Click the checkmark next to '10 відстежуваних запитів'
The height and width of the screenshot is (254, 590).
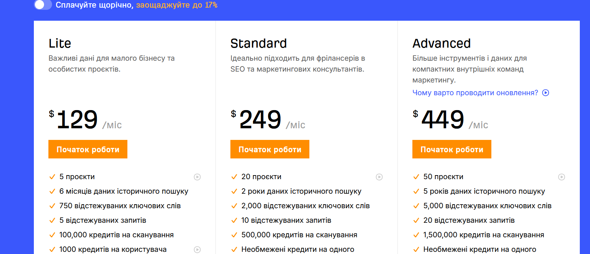(234, 221)
